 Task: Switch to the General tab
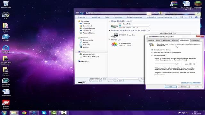[151, 41]
